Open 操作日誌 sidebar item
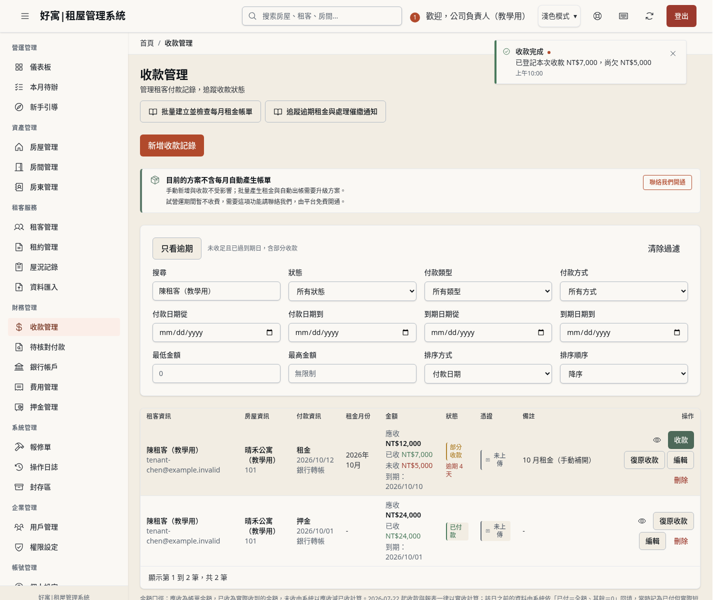The image size is (720, 600). point(64,467)
